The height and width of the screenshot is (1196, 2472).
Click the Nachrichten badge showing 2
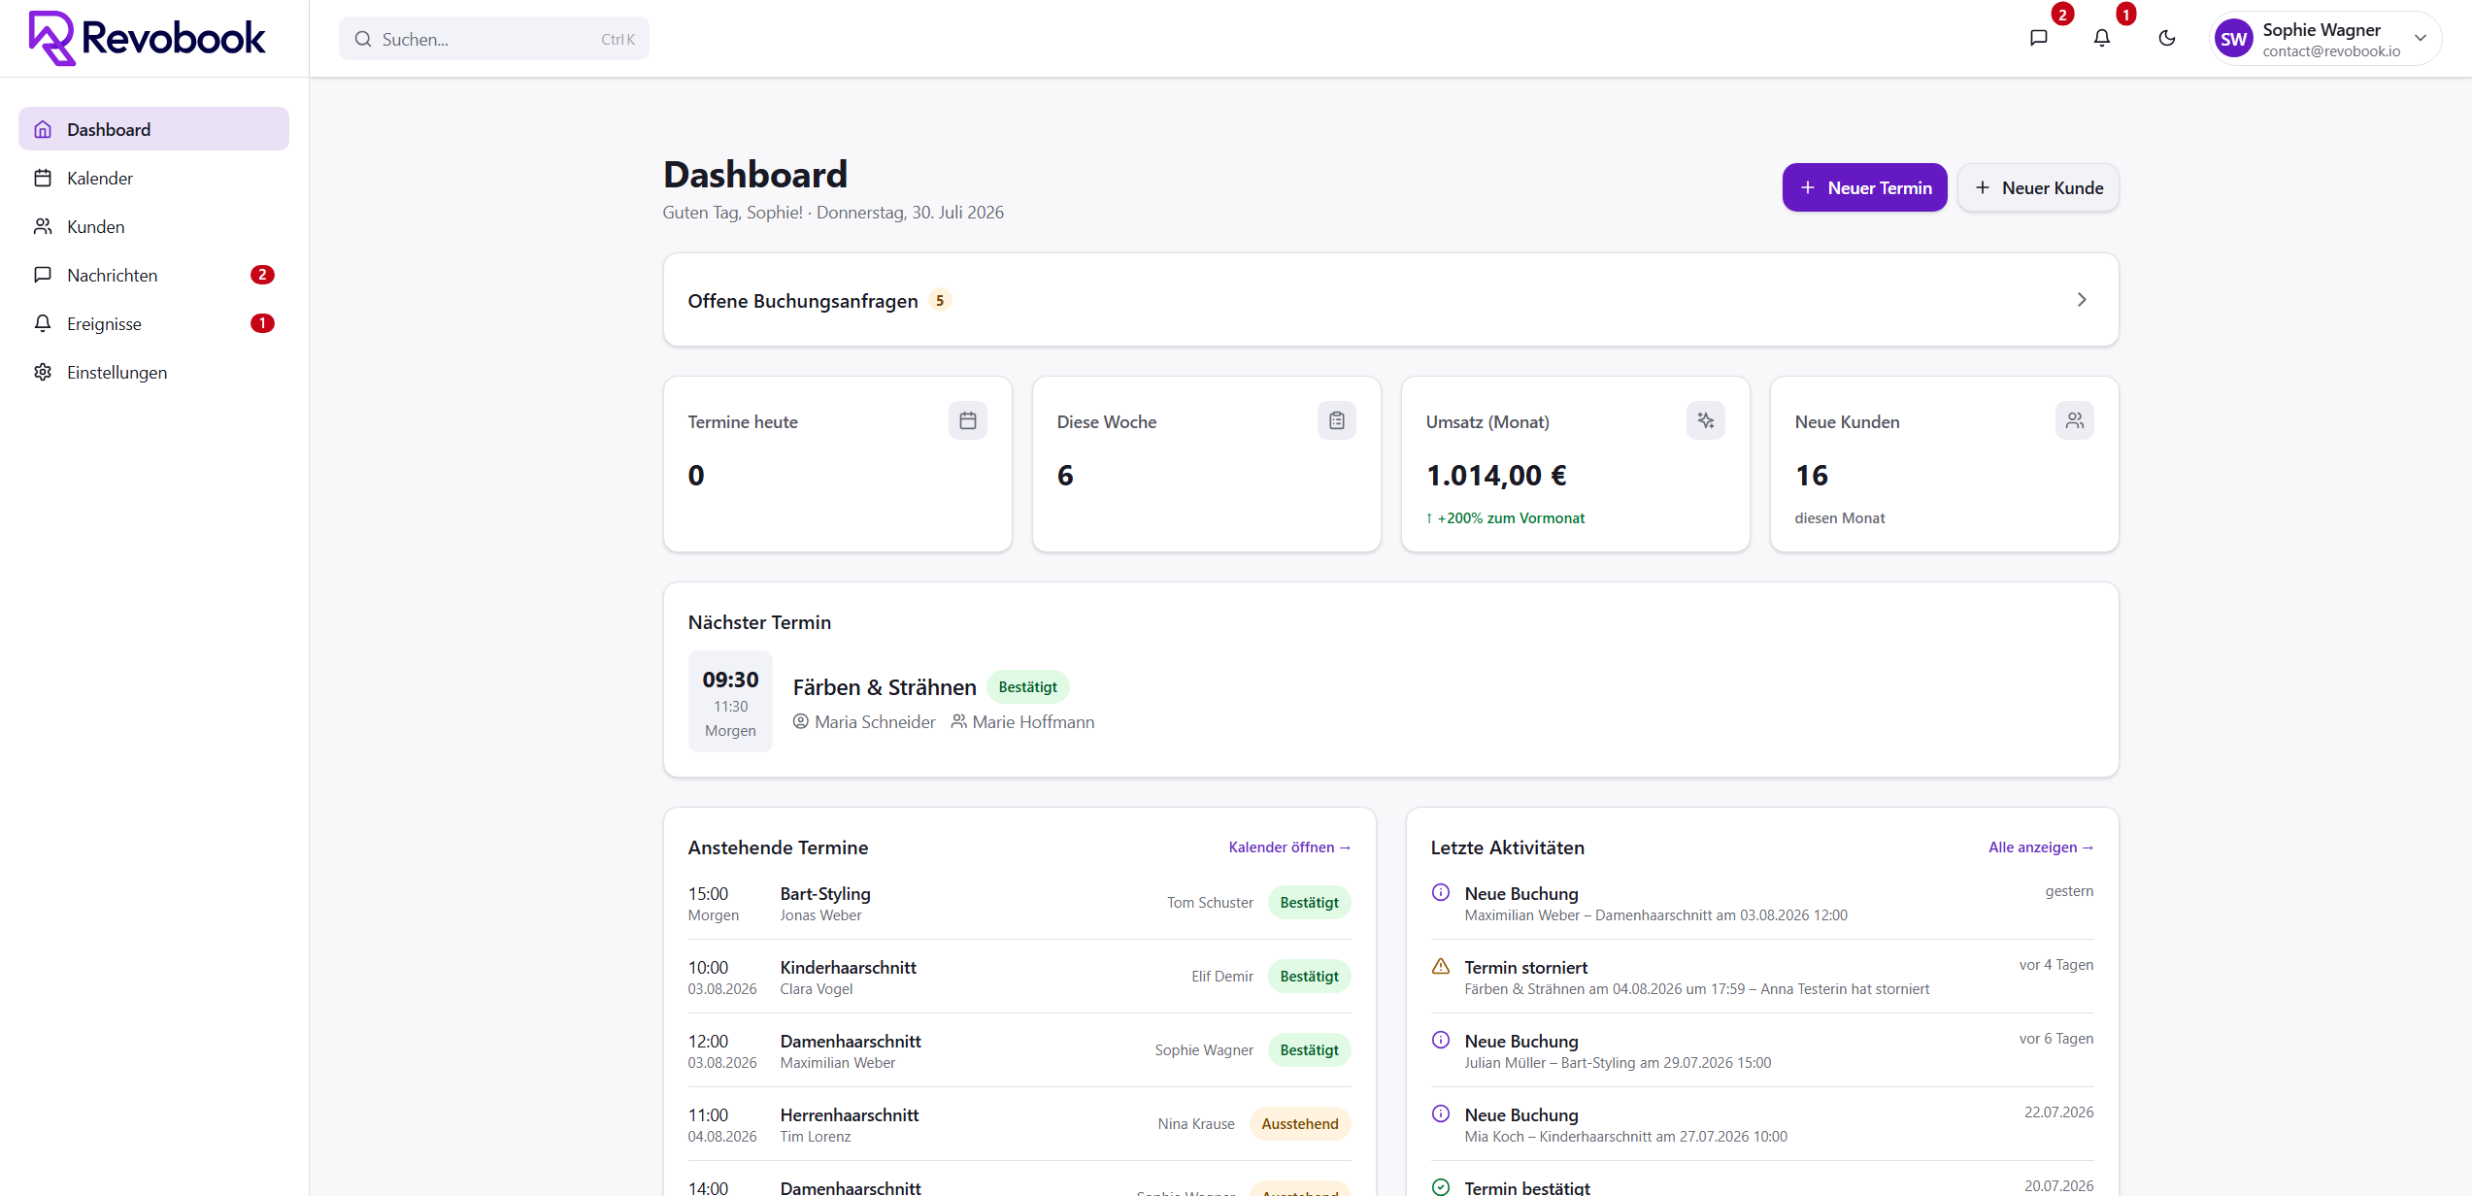click(262, 275)
